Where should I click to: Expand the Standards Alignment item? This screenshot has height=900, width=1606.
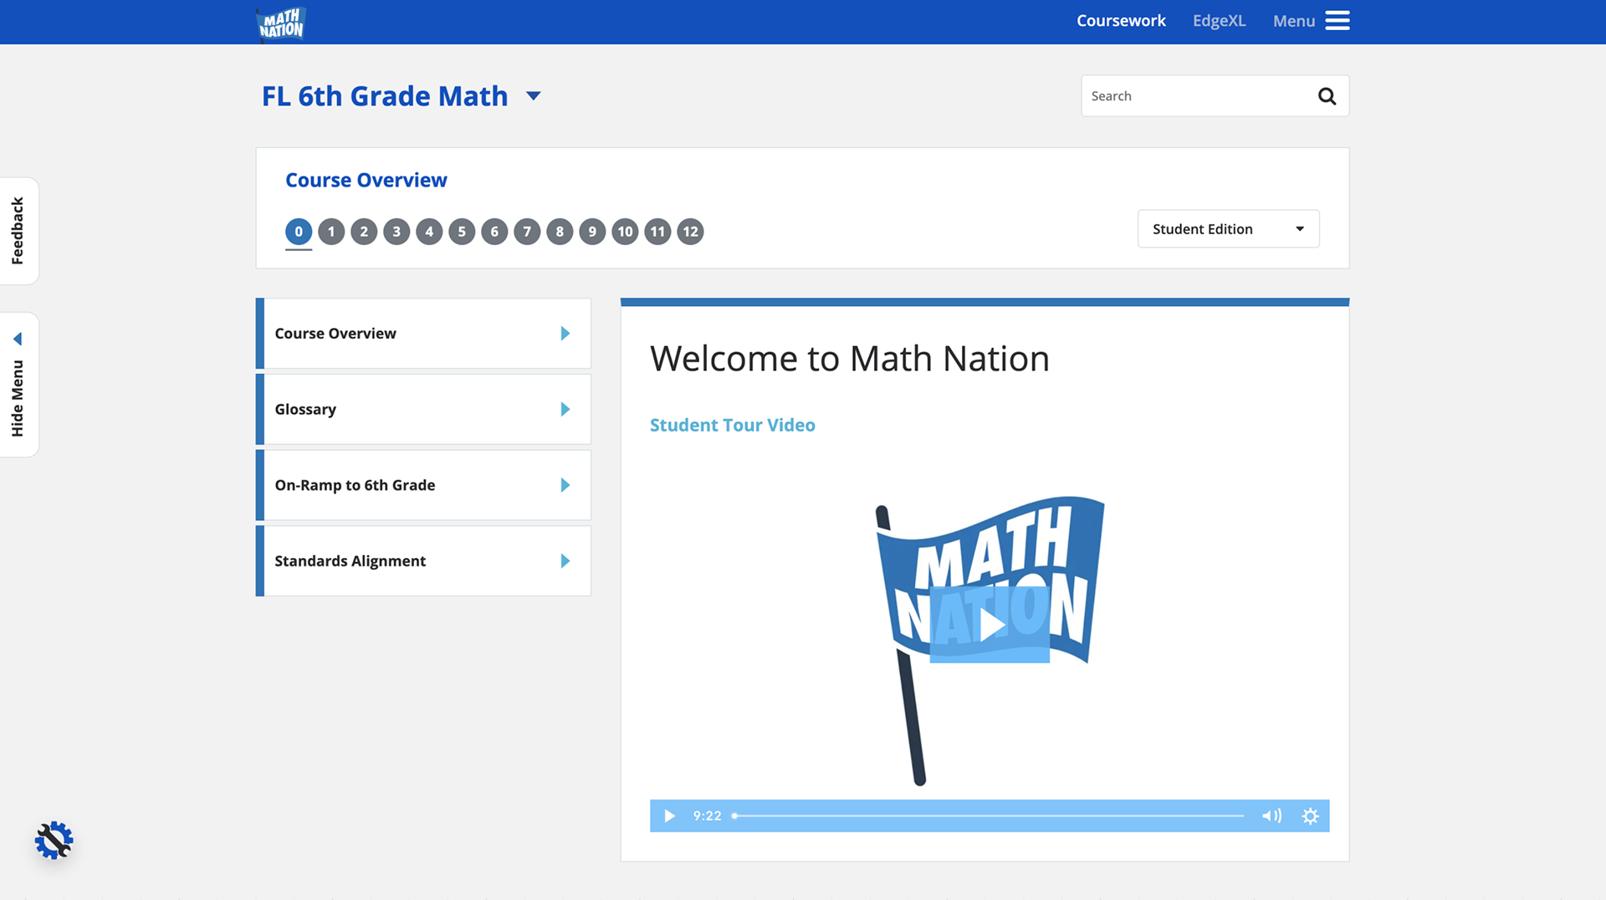(x=423, y=561)
